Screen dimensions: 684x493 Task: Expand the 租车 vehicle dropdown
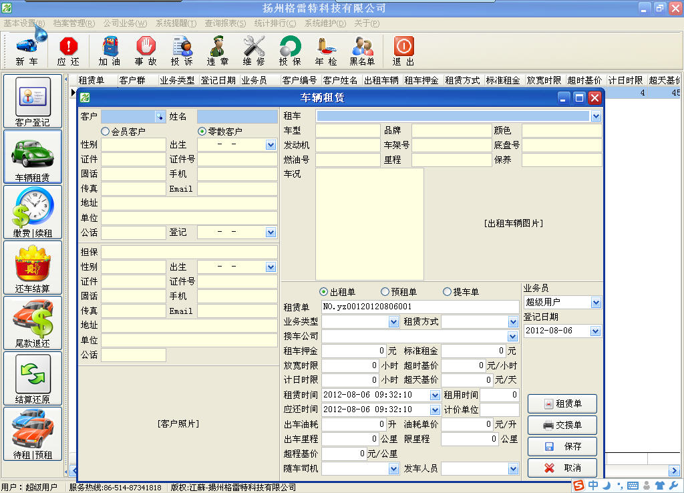pyautogui.click(x=596, y=116)
